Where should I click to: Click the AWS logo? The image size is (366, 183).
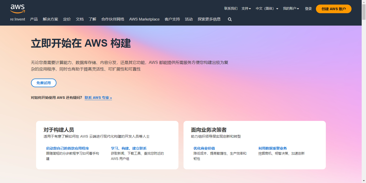(x=18, y=9)
